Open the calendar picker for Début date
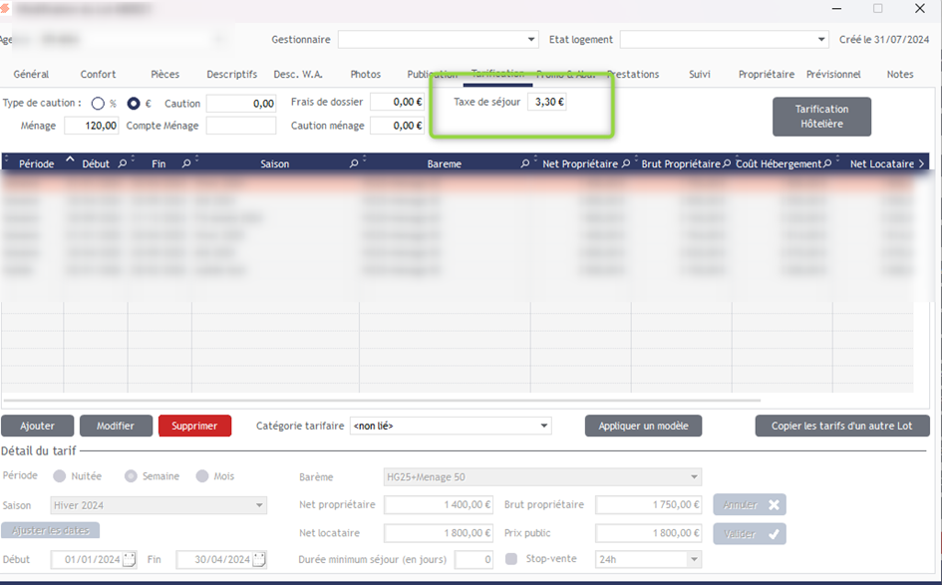Viewport: 942px width, 585px height. pyautogui.click(x=129, y=559)
